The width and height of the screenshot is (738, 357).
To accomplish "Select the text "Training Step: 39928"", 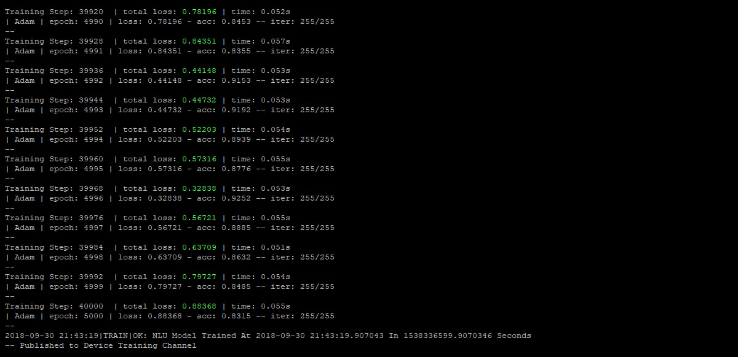I will [x=54, y=41].
